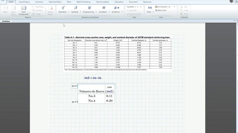Open the Labels style dropdown
This screenshot has width=238, height=133.
click(134, 7)
